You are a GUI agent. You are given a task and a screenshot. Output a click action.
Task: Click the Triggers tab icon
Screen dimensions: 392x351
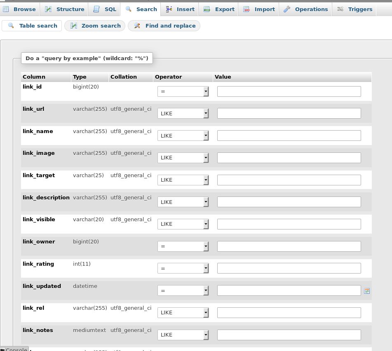tap(340, 9)
